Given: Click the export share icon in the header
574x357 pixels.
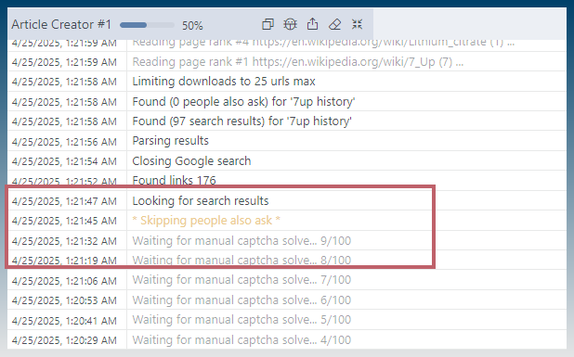Looking at the screenshot, I should pyautogui.click(x=312, y=24).
